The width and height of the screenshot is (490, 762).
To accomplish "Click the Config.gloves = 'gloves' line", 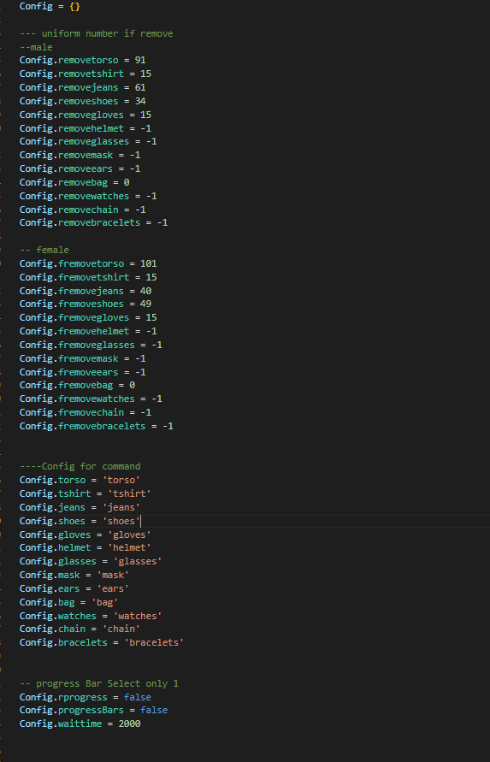I will coord(86,535).
